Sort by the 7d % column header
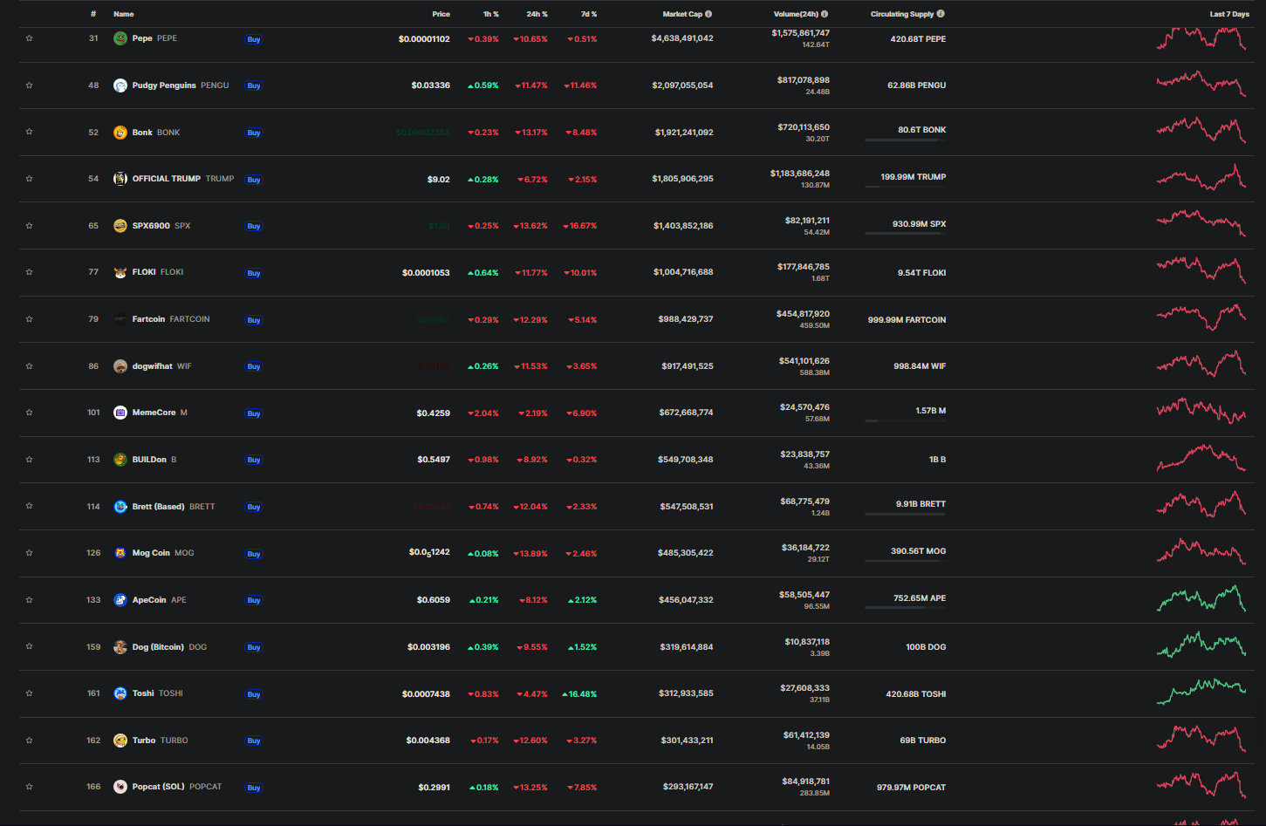 (x=589, y=14)
